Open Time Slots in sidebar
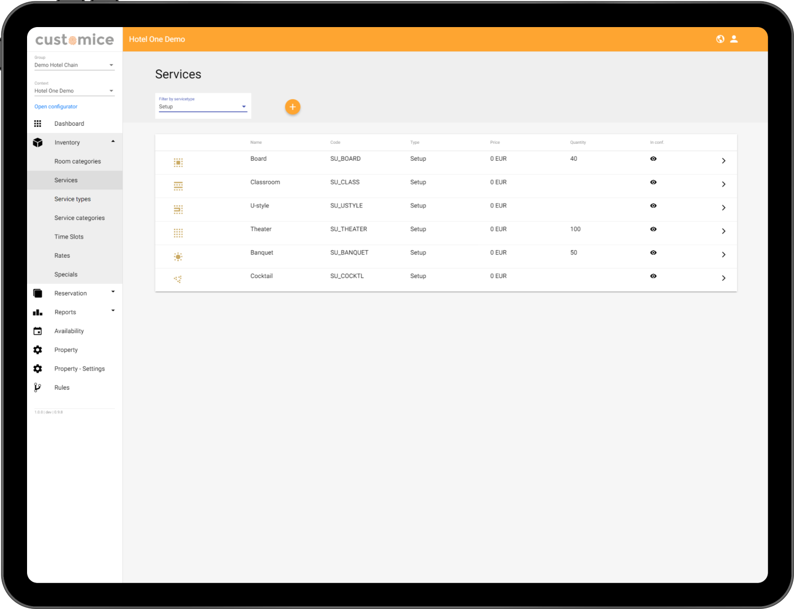 coord(69,237)
